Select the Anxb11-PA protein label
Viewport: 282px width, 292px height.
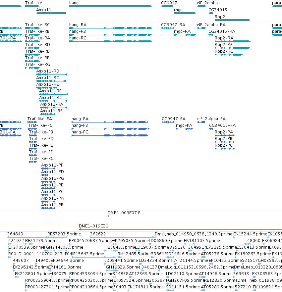(x=52, y=198)
